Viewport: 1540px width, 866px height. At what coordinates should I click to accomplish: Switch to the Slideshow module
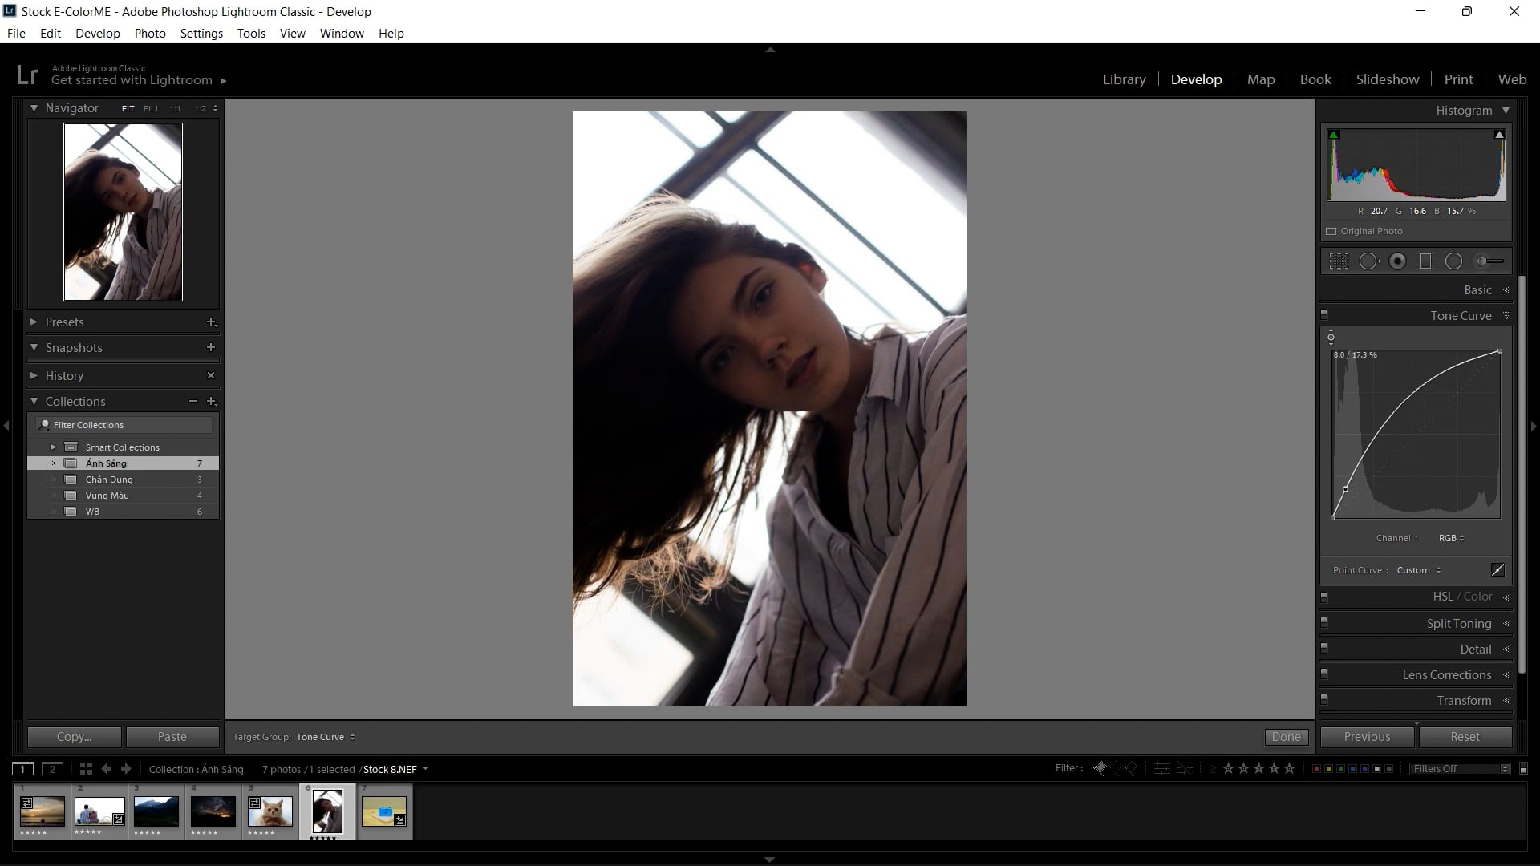click(1387, 79)
